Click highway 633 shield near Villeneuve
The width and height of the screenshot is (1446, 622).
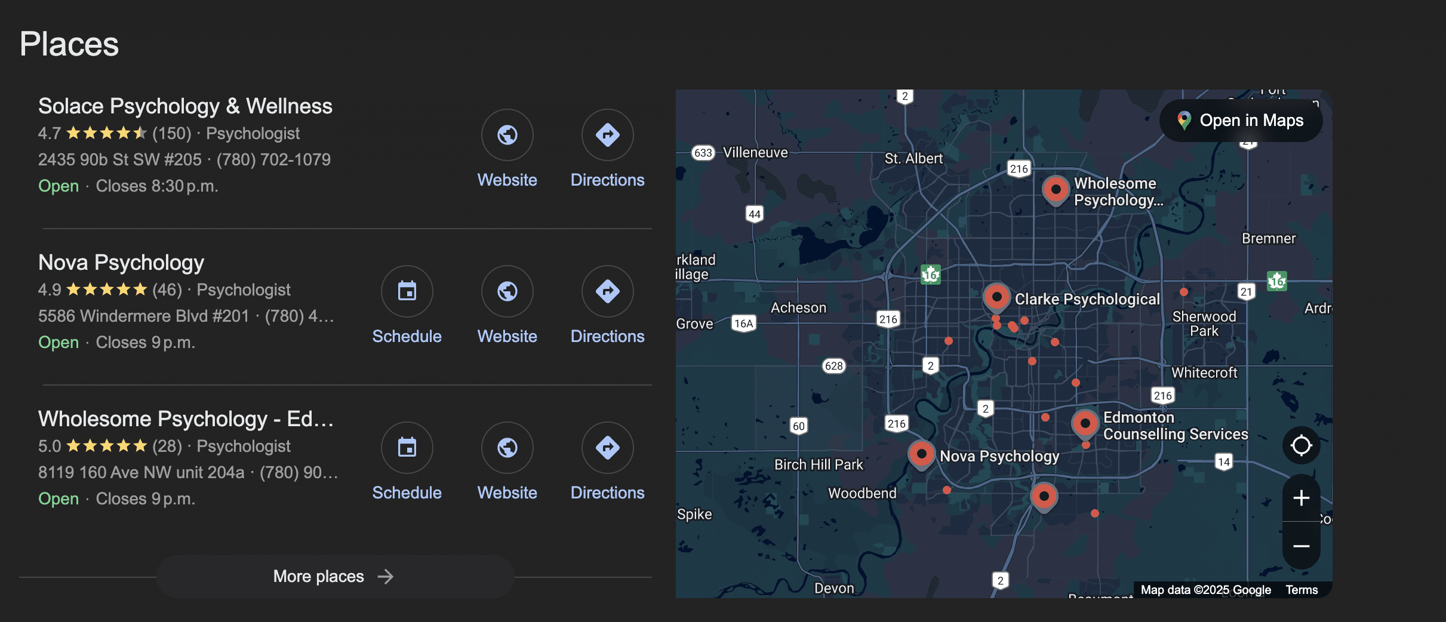click(x=703, y=153)
